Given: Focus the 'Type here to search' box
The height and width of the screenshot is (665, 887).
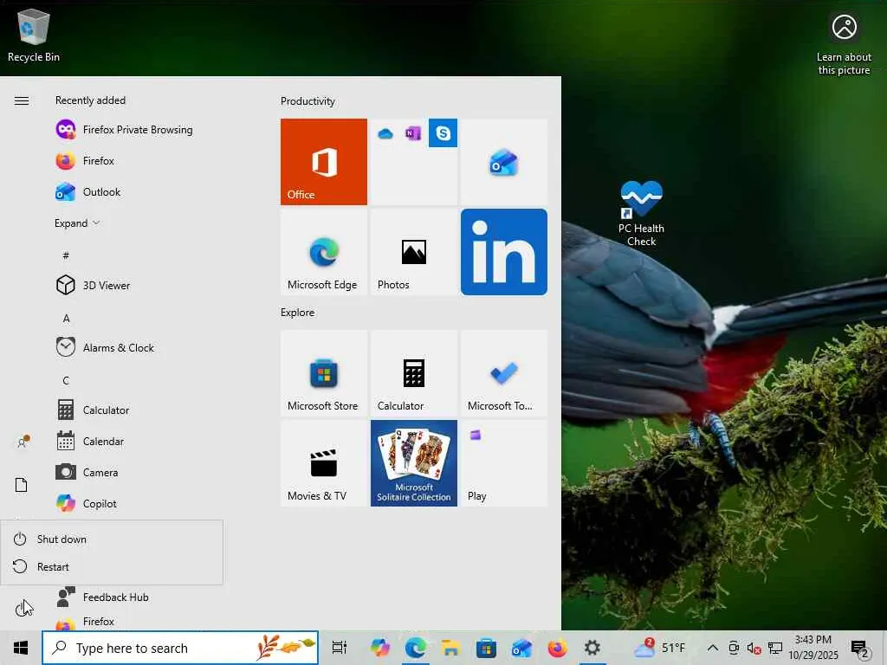Looking at the screenshot, I should (x=180, y=648).
